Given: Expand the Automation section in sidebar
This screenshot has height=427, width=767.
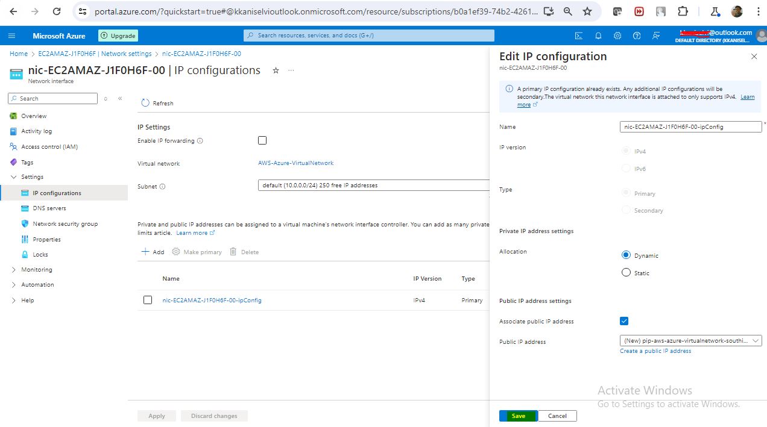Looking at the screenshot, I should tap(14, 284).
